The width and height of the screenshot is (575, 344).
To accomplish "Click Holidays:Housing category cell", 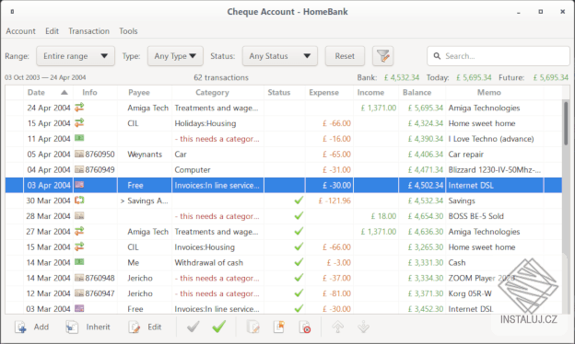I will click(217, 123).
